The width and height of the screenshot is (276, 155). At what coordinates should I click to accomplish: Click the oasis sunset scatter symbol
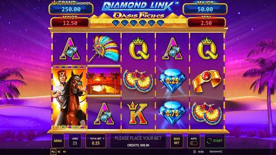coord(104,81)
